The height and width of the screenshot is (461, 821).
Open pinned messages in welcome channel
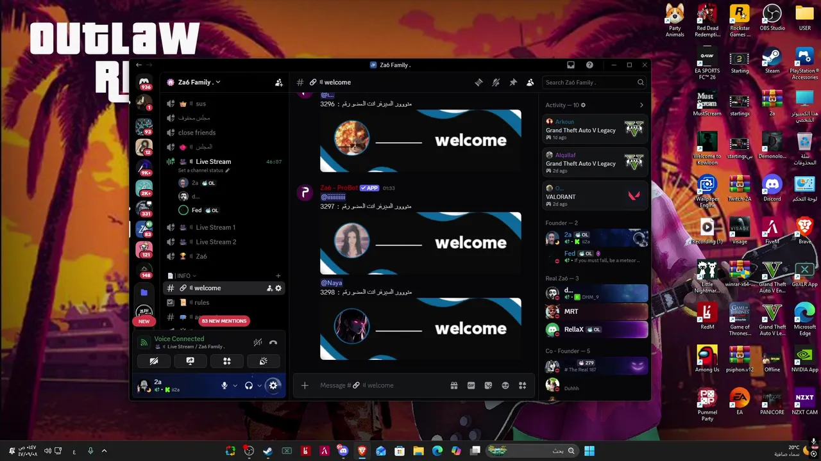tap(513, 82)
